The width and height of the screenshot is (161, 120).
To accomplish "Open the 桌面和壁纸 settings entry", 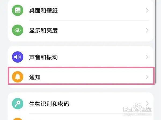I will tap(43, 11).
